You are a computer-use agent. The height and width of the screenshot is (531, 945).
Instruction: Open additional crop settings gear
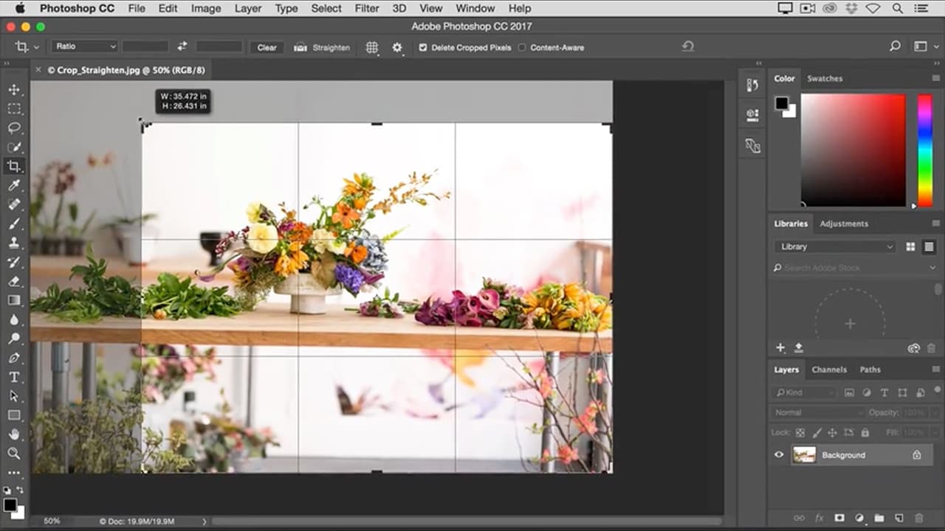click(x=397, y=47)
